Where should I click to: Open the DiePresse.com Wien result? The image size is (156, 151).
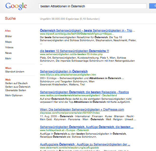tap(82, 109)
